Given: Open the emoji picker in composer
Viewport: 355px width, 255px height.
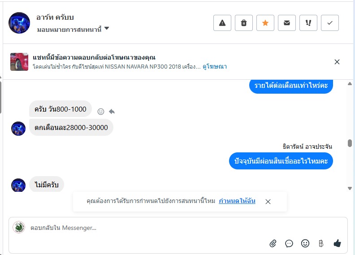Looking at the screenshot, I should tap(305, 243).
